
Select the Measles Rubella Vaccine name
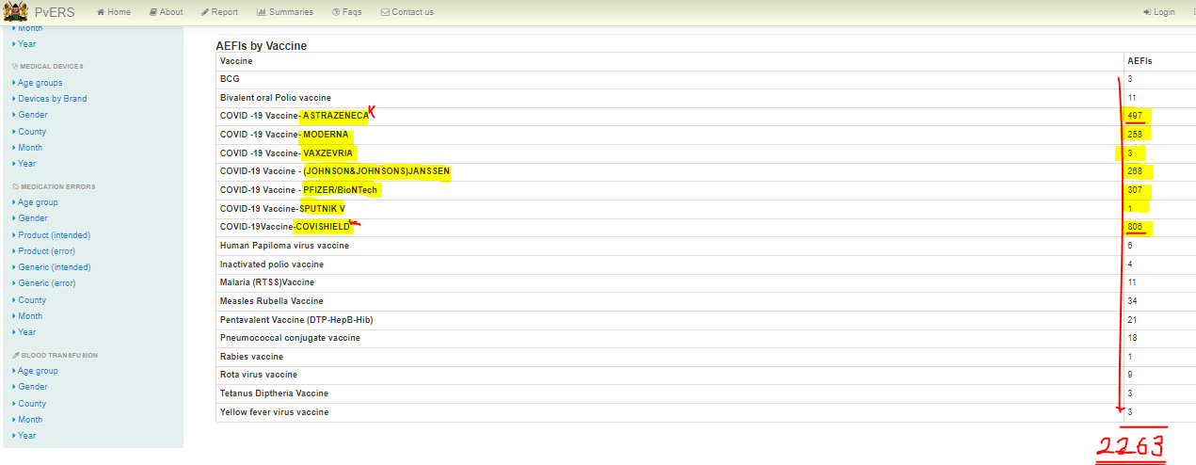[272, 301]
